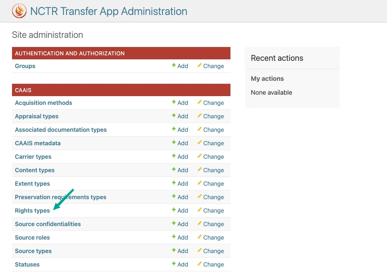Add a new Rights type
Image resolution: width=387 pixels, height=280 pixels.
183,210
